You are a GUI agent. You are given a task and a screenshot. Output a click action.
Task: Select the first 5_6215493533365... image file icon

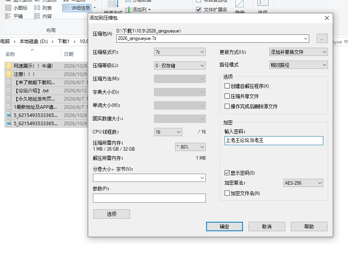click(9, 115)
